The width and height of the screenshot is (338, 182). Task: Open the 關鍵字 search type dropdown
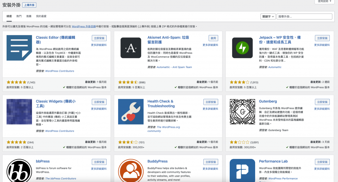(268, 17)
